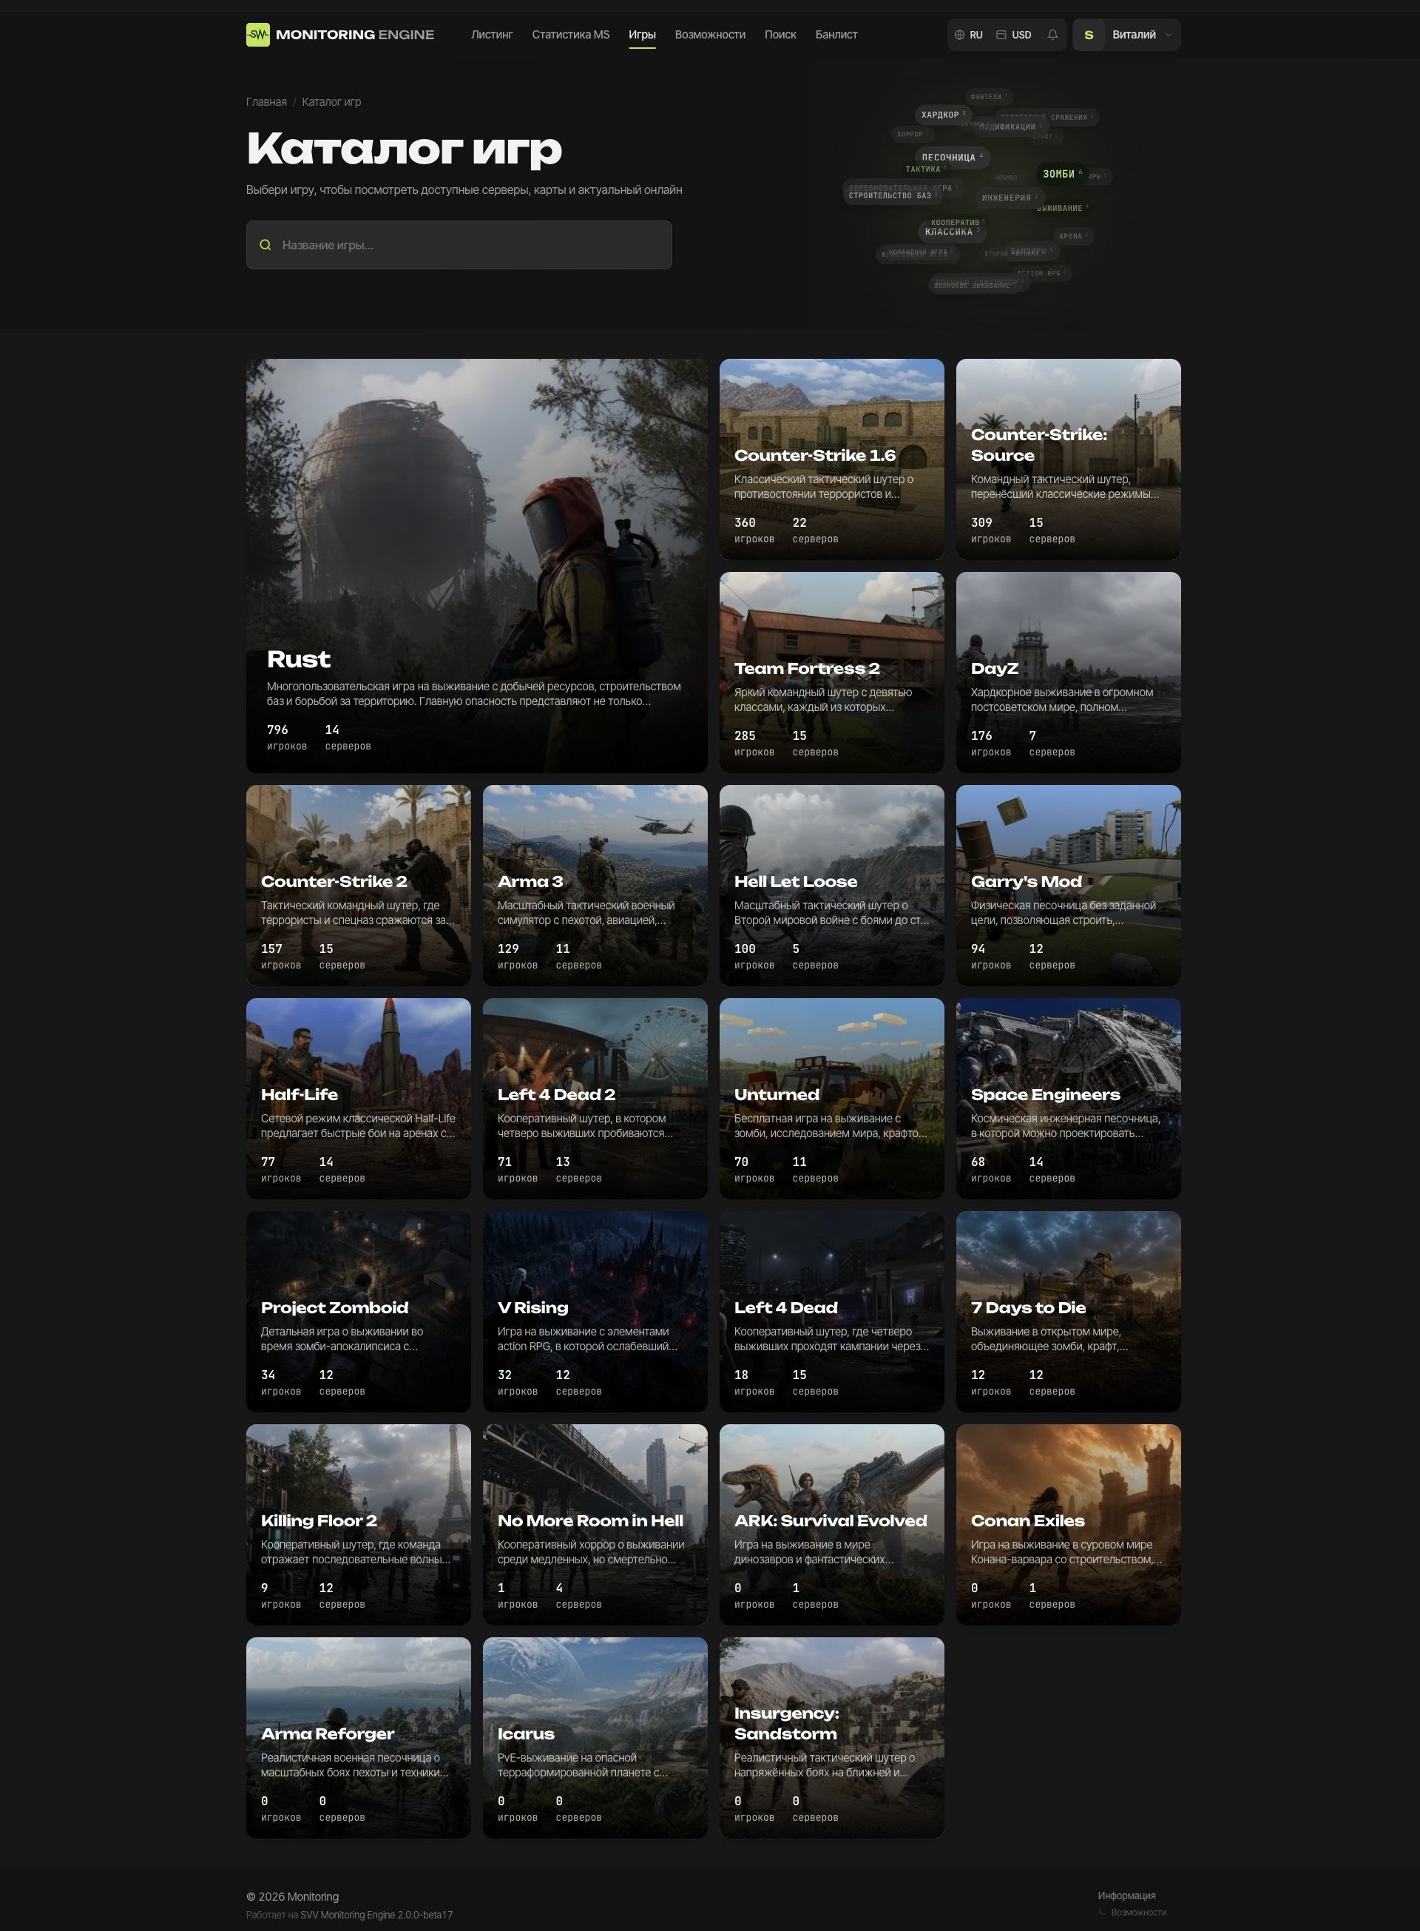Image resolution: width=1420 pixels, height=1931 pixels.
Task: Click the Главная breadcrumb link
Action: pyautogui.click(x=266, y=101)
